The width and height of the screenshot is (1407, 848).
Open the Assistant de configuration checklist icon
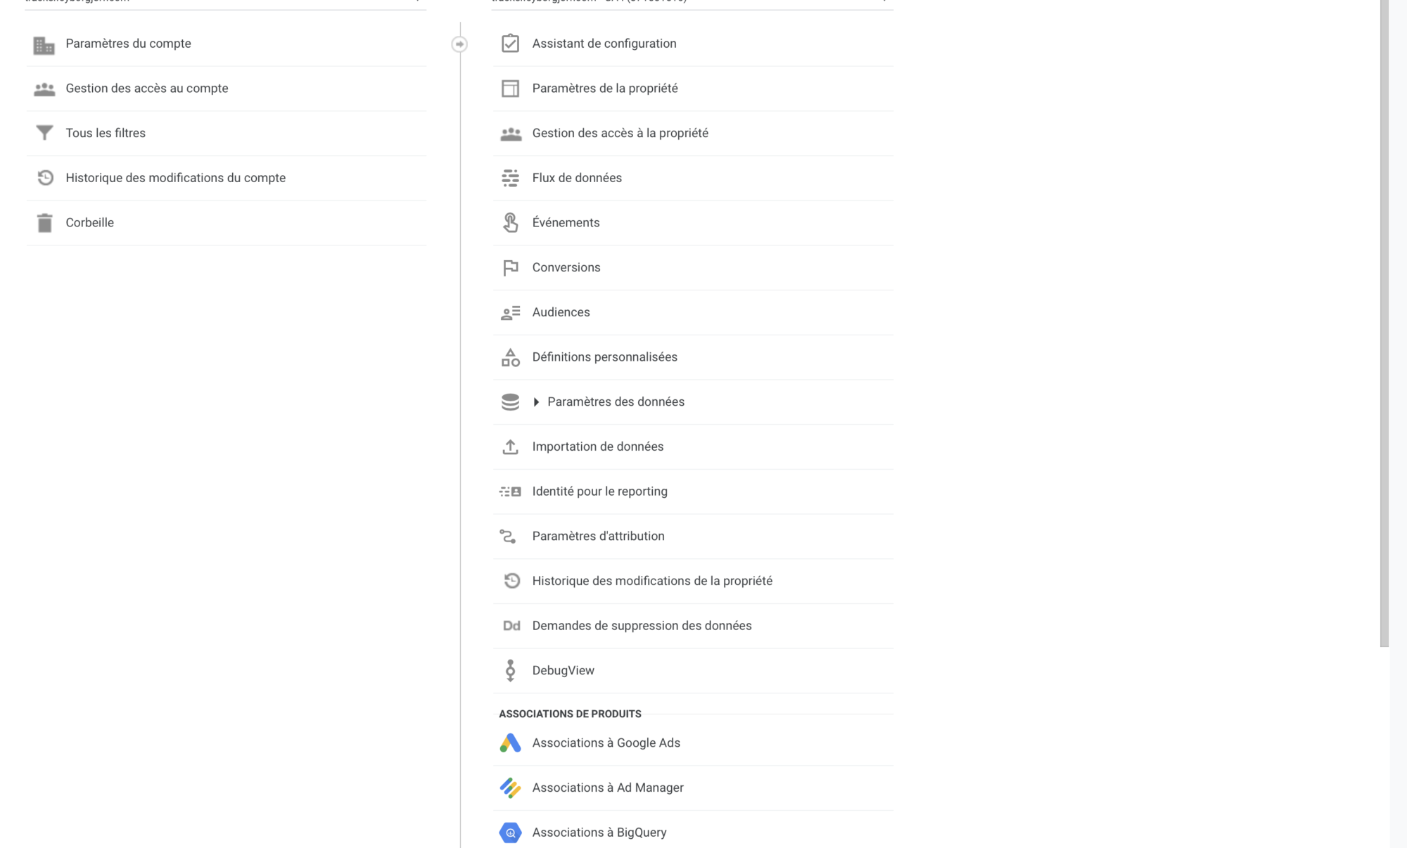[x=510, y=44]
